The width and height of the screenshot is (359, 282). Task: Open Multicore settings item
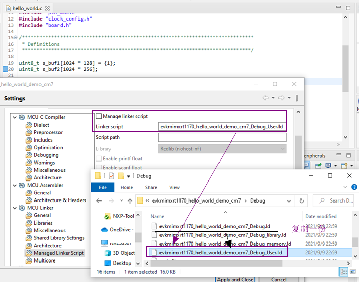click(45, 260)
